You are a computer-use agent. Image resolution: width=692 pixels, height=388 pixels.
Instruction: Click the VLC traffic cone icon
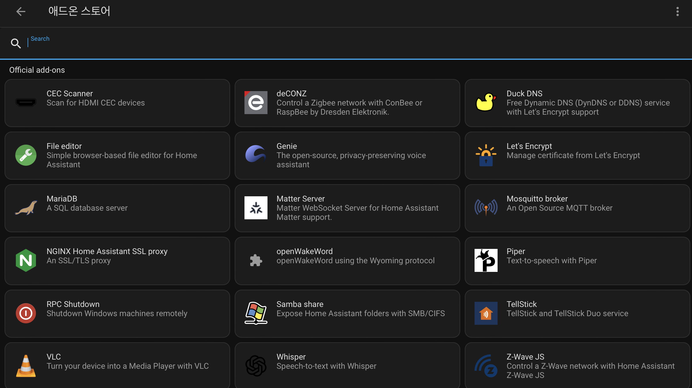26,366
